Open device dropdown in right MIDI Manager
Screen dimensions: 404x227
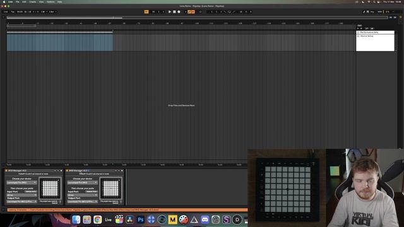click(x=83, y=182)
